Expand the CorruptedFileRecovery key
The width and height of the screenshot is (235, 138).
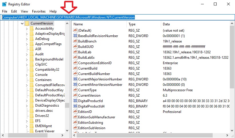click(27, 85)
